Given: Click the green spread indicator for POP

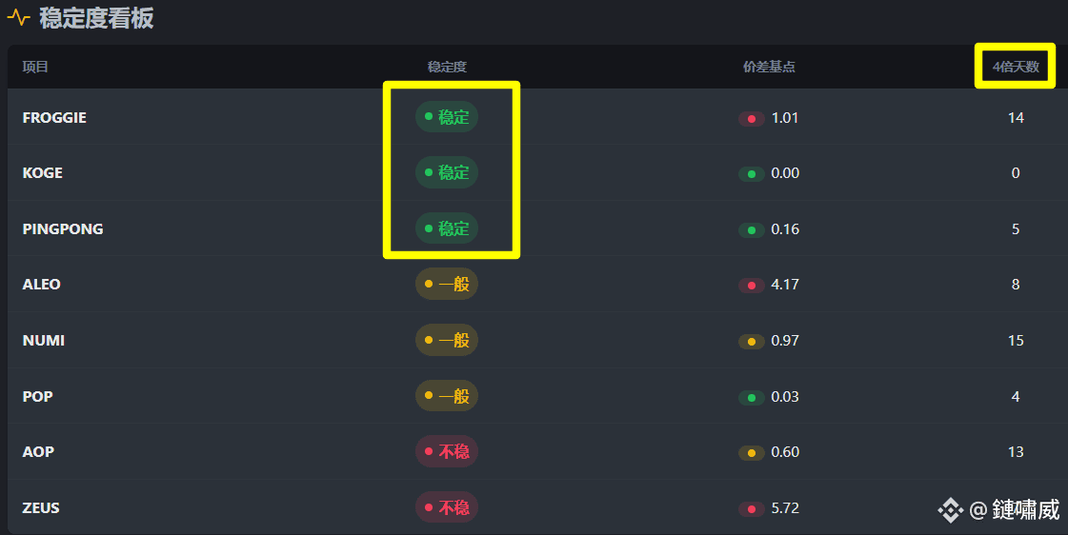Looking at the screenshot, I should [752, 397].
